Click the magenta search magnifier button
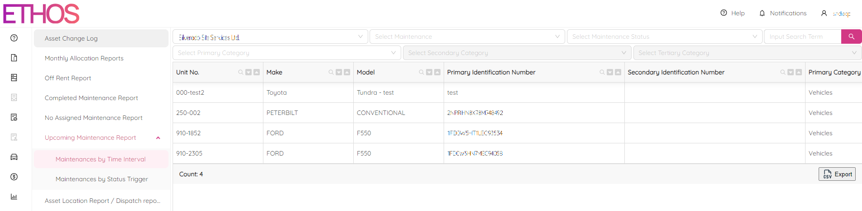The height and width of the screenshot is (211, 862). coord(851,37)
